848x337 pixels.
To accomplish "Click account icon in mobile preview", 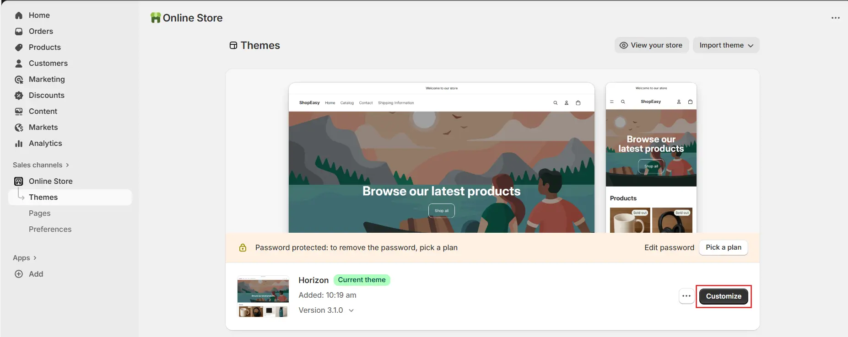I will 679,102.
